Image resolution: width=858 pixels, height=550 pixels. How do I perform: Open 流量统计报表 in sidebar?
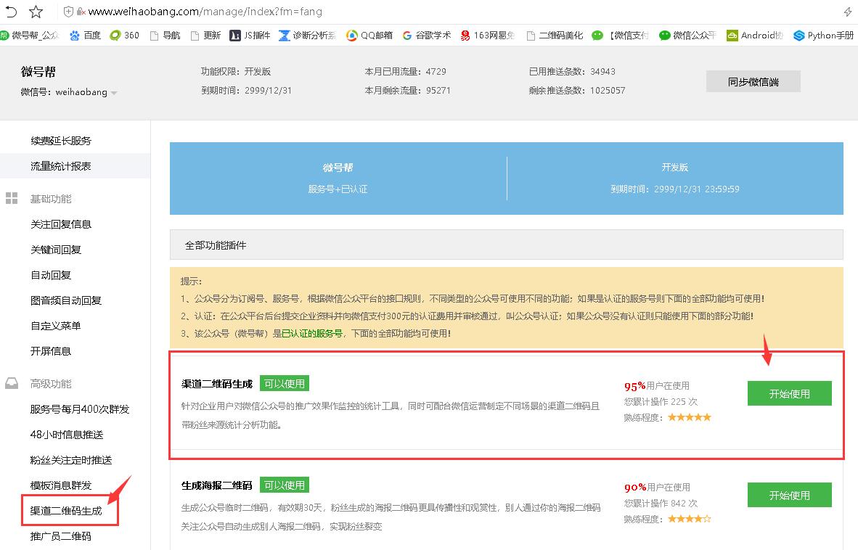point(61,165)
